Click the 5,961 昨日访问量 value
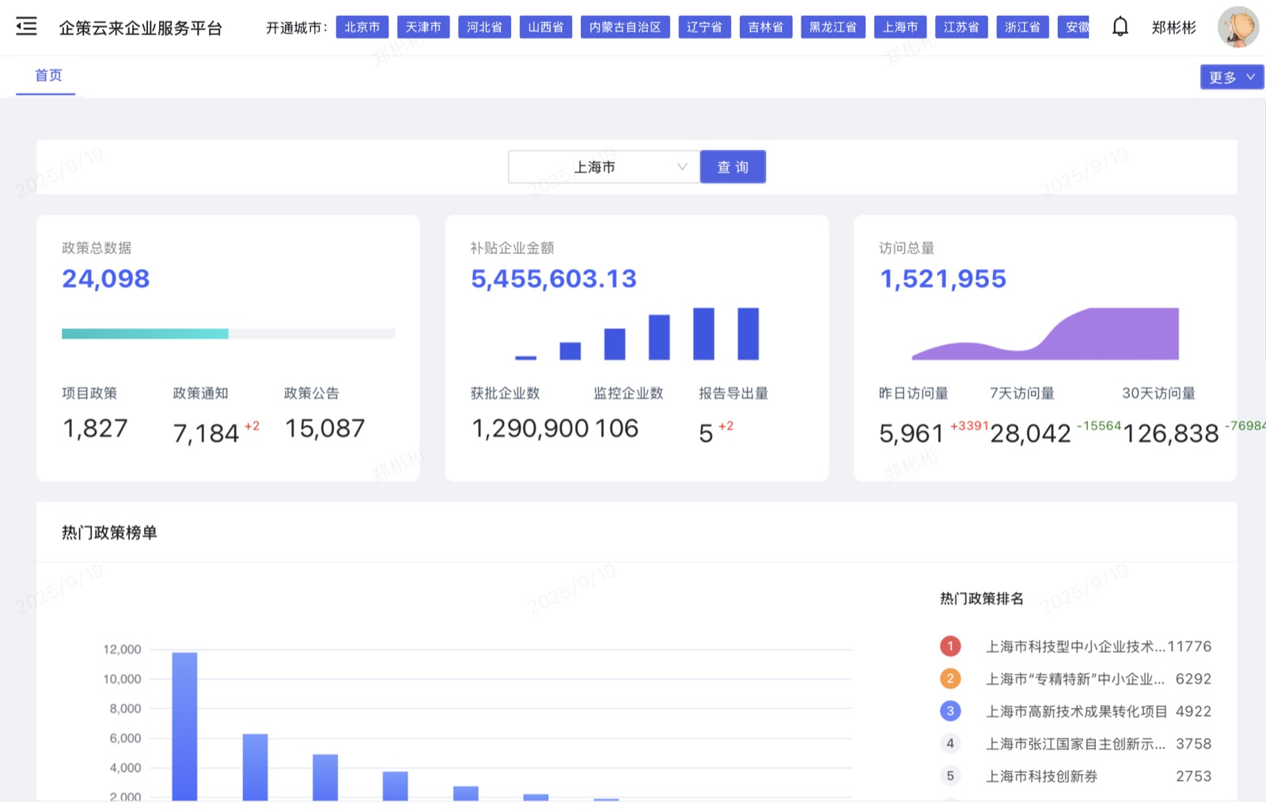The width and height of the screenshot is (1266, 809). point(912,433)
